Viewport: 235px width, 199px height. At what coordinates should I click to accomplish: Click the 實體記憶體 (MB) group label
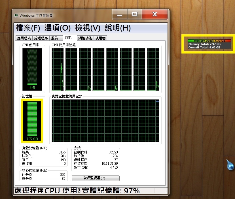click(x=35, y=148)
